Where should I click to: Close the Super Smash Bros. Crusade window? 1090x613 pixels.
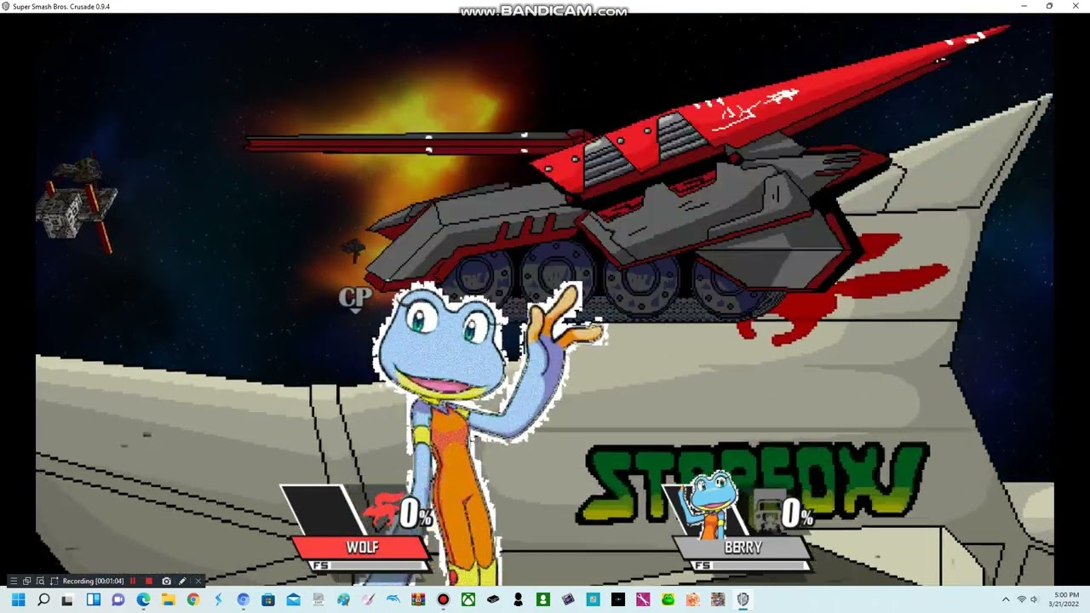[1076, 6]
